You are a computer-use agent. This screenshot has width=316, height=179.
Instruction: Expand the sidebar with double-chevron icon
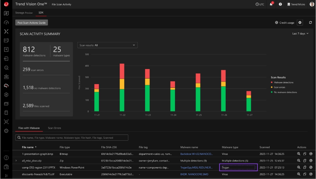click(x=6, y=176)
